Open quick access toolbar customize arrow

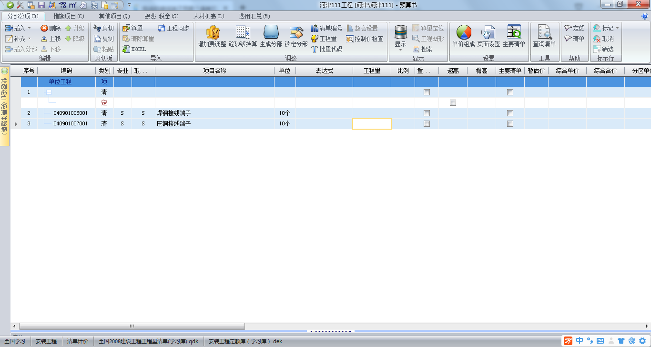coord(129,5)
